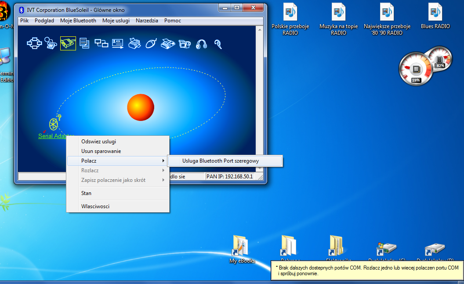Select the Personal Area Network service icon
Screen dimensions: 464x284
(x=34, y=43)
